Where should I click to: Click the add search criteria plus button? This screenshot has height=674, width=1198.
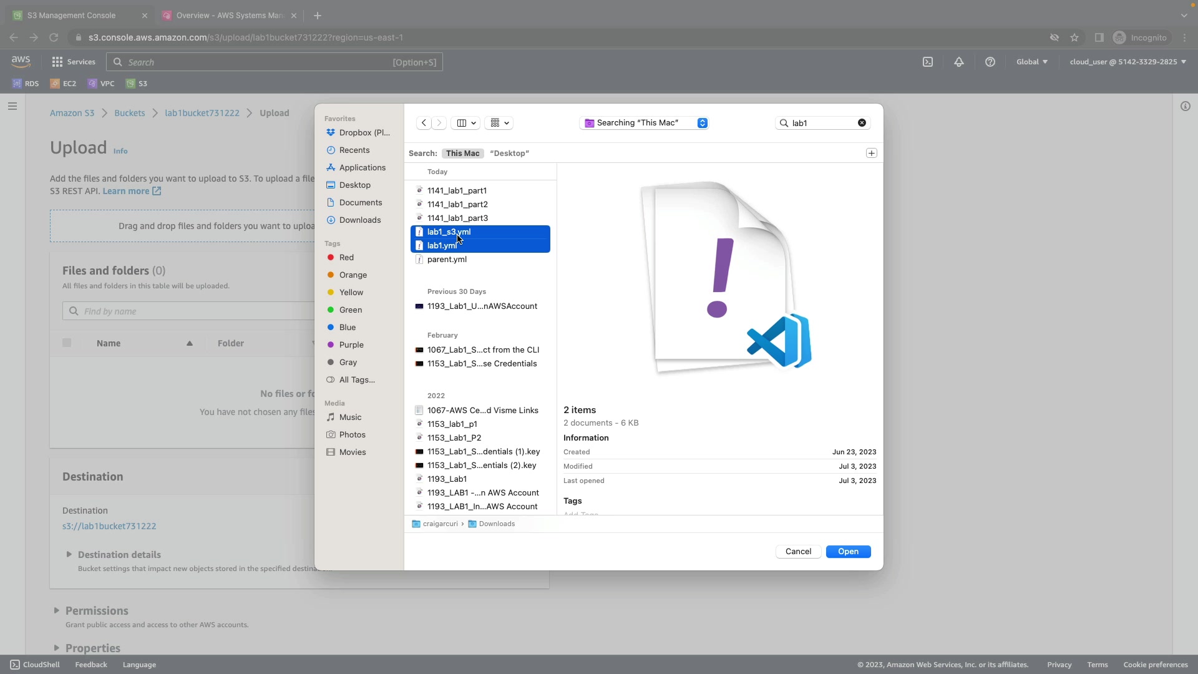pos(872,154)
